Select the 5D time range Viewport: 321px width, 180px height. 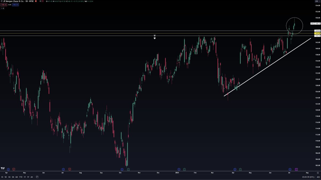tap(6, 177)
